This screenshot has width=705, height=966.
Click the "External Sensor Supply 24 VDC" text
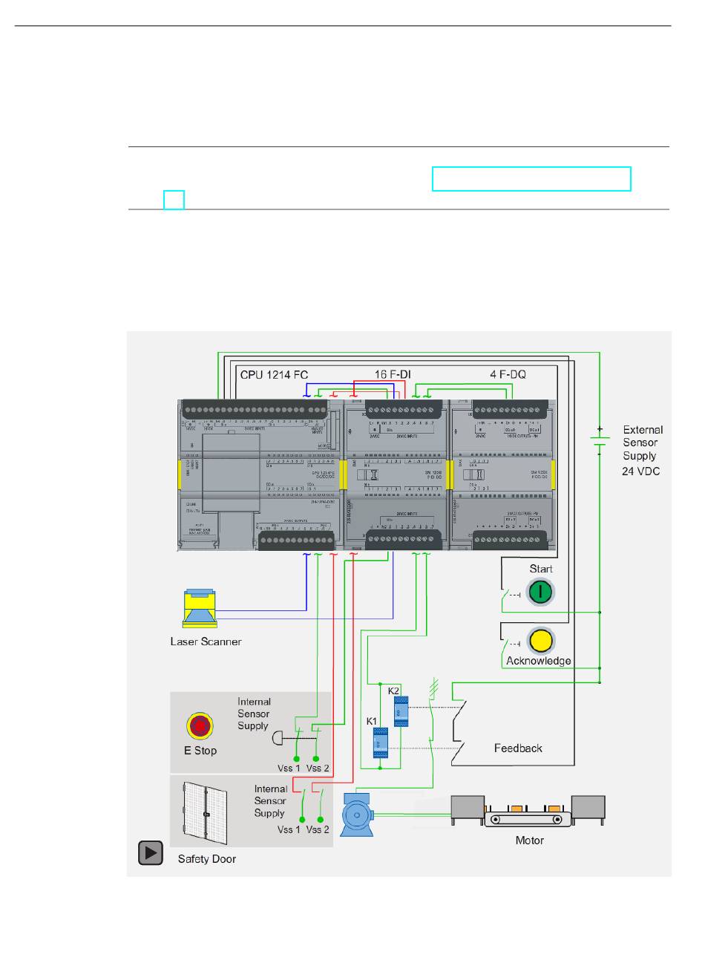coord(642,450)
